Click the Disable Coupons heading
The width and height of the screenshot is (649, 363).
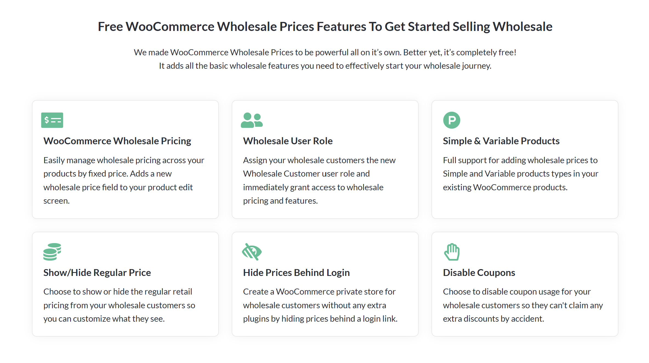(479, 273)
